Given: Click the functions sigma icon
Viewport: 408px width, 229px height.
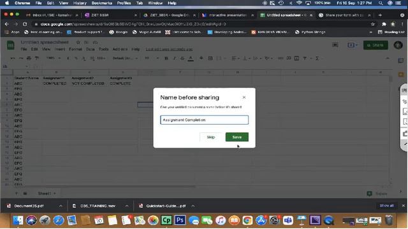Looking at the screenshot, I should coord(317,58).
